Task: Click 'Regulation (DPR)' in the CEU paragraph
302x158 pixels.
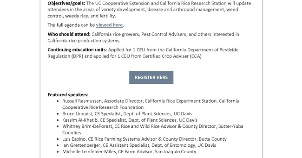Action: [x=65, y=56]
